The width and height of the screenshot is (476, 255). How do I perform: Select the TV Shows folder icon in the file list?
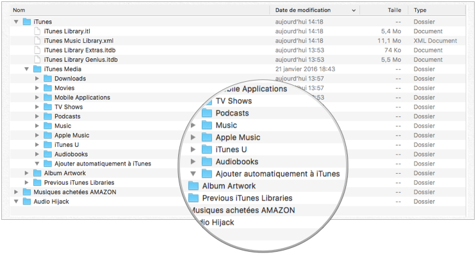point(47,107)
